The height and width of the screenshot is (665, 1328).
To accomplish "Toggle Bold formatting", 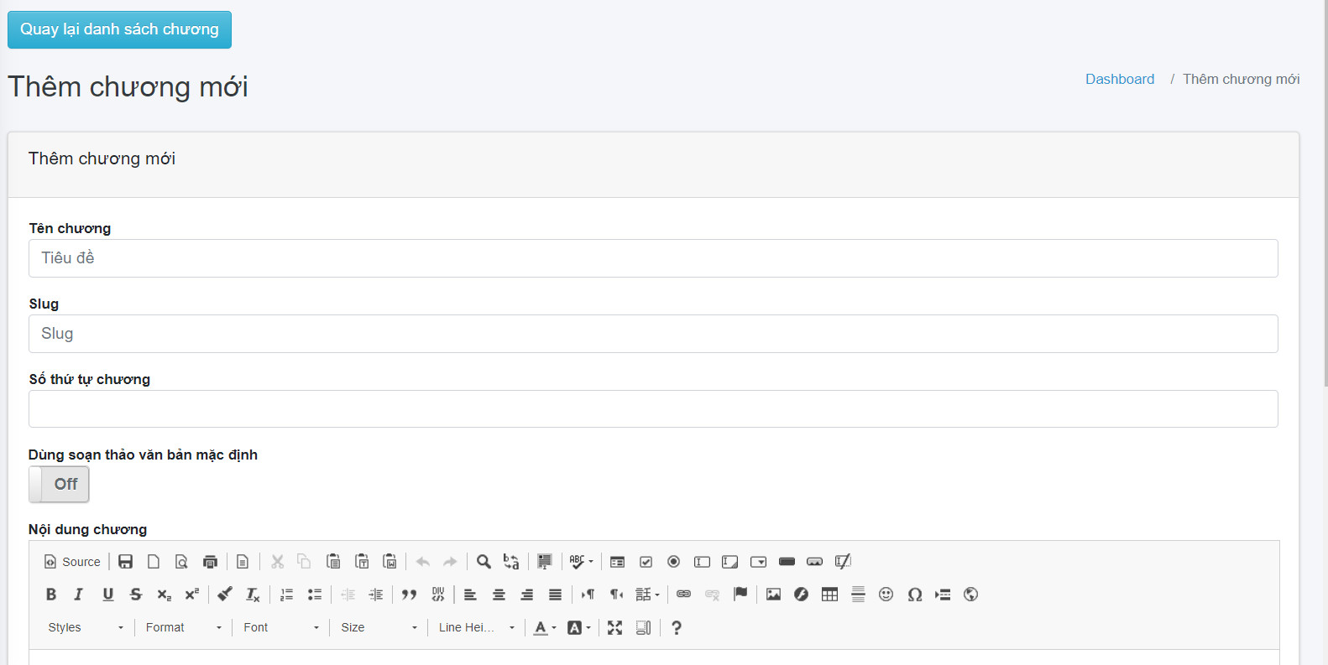I will 51,595.
